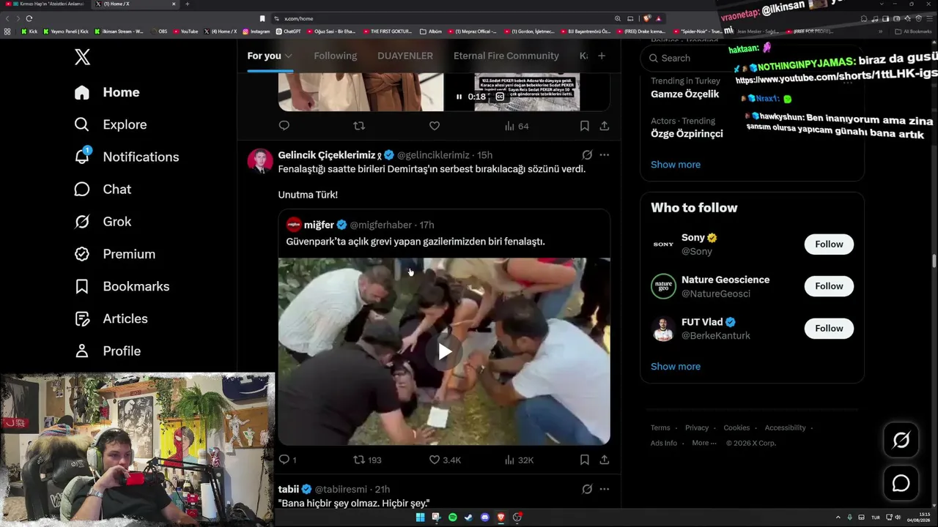Open the Terms footer link
Image resolution: width=938 pixels, height=527 pixels.
pos(660,427)
